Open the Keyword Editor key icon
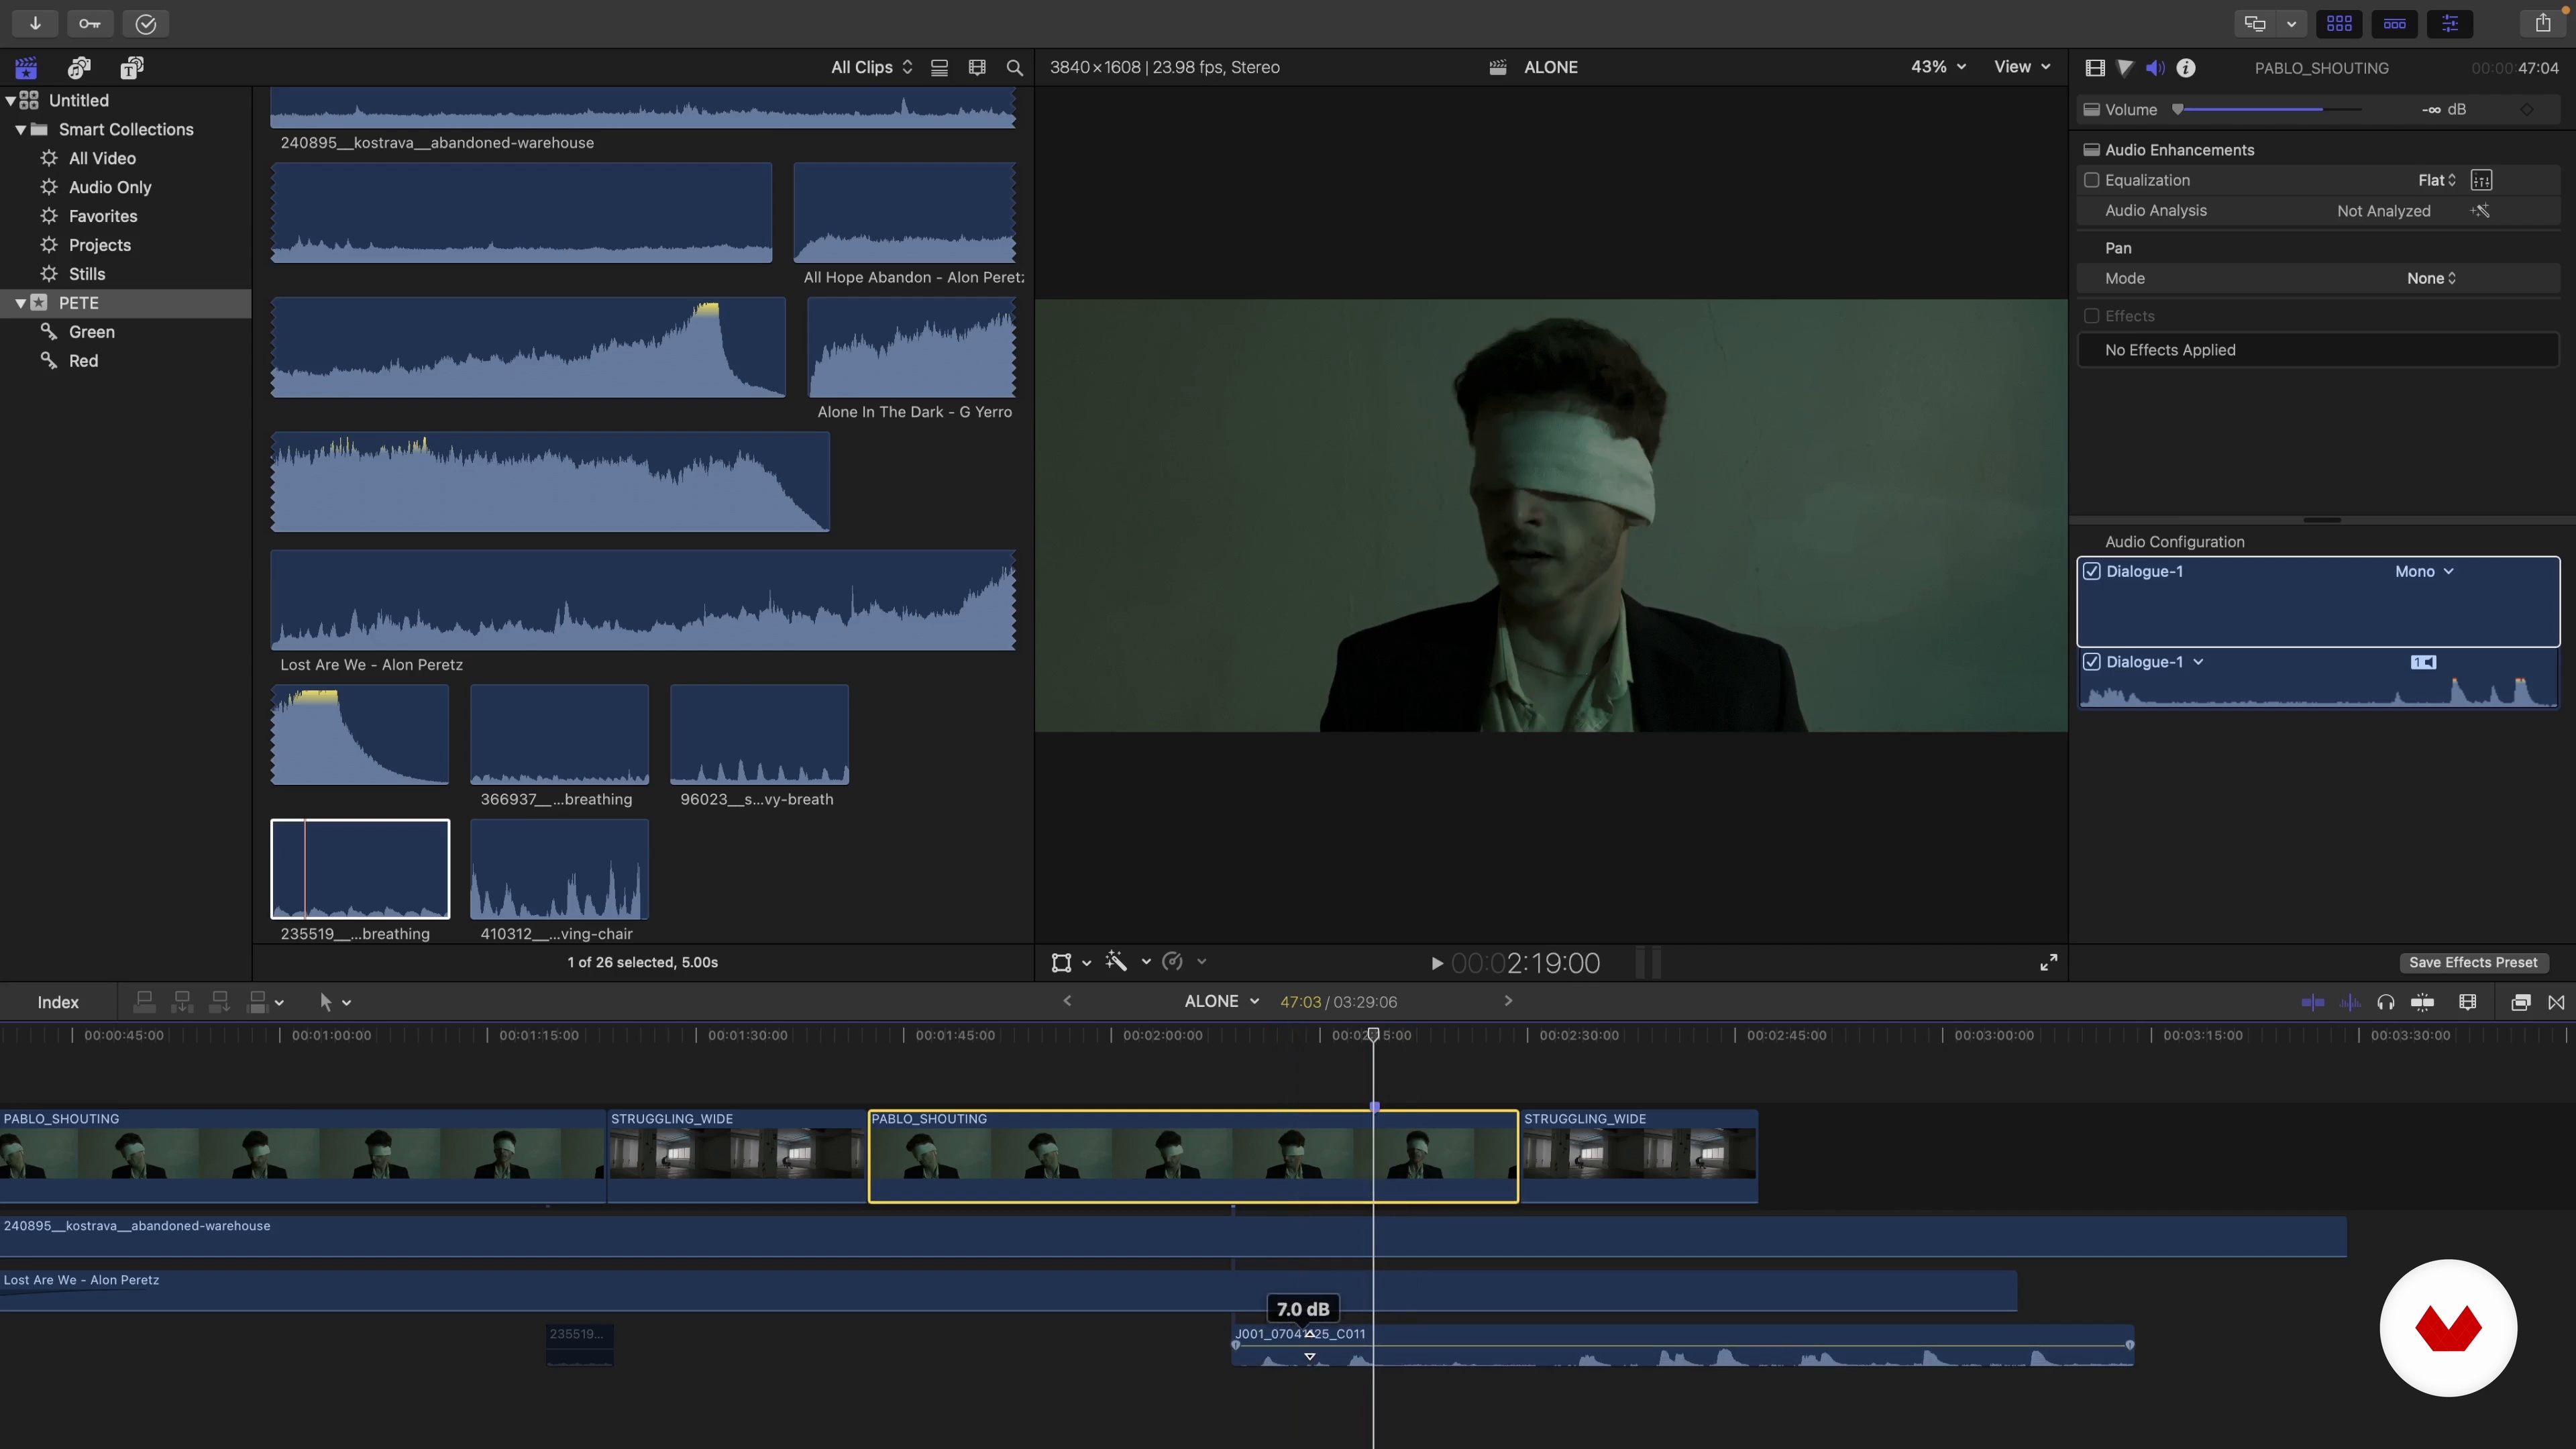2576x1449 pixels. (x=90, y=23)
